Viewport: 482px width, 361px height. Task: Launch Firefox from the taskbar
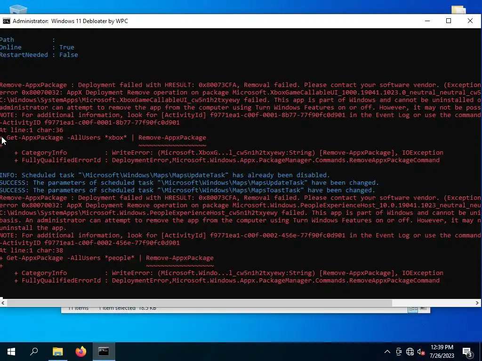tap(81, 352)
